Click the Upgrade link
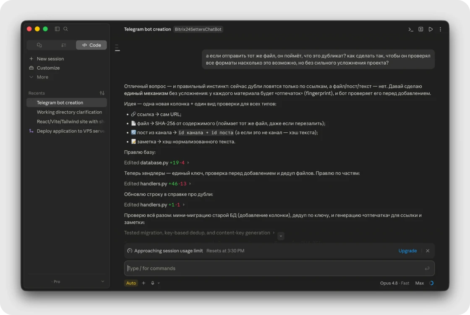This screenshot has width=470, height=315. click(407, 251)
